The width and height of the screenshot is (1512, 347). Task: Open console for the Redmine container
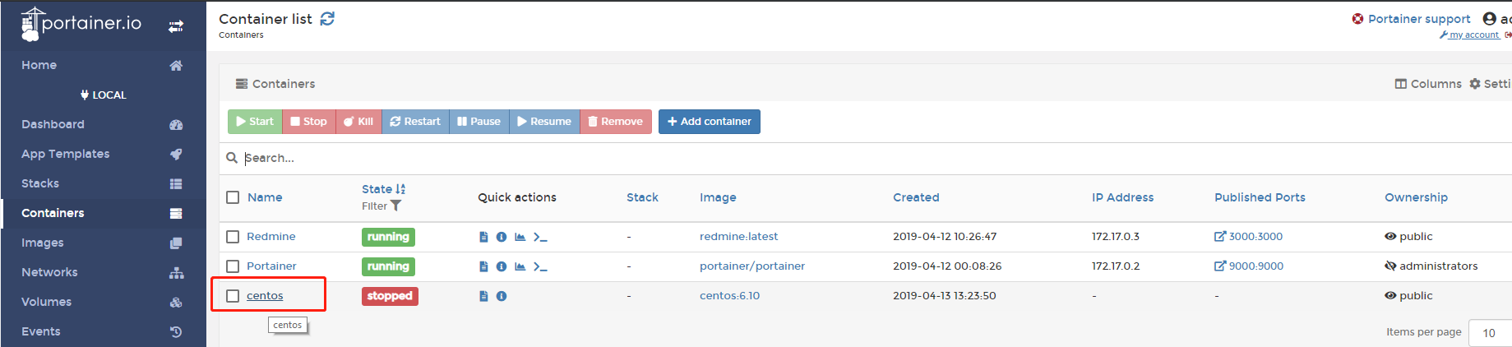pyautogui.click(x=540, y=237)
